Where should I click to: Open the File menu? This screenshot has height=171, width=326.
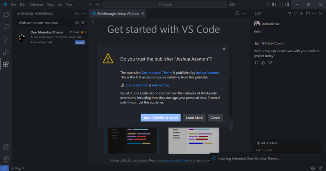pyautogui.click(x=13, y=4)
